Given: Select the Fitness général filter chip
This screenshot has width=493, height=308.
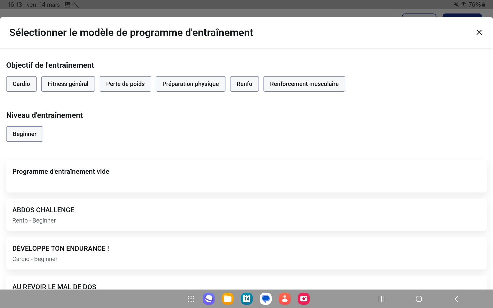Looking at the screenshot, I should pyautogui.click(x=68, y=84).
